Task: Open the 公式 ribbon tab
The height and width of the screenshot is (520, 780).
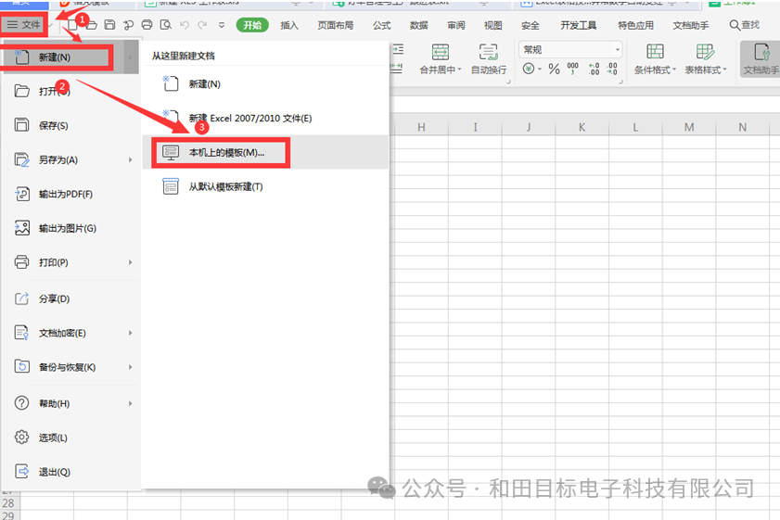Action: click(x=381, y=25)
